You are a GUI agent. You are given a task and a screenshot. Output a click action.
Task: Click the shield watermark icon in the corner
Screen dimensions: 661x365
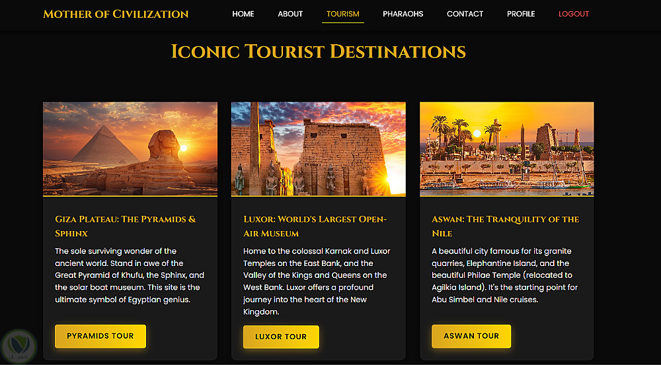[18, 345]
